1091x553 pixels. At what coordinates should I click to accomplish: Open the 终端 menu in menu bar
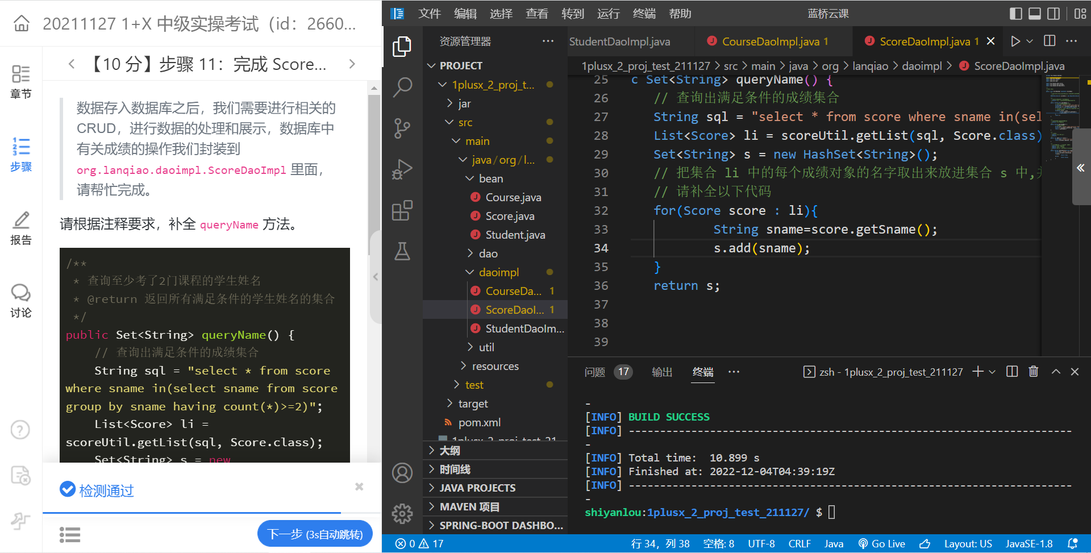[x=644, y=14]
